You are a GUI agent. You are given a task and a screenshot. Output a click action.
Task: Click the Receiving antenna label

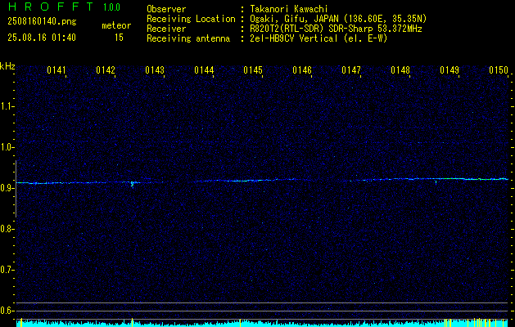tap(188, 38)
